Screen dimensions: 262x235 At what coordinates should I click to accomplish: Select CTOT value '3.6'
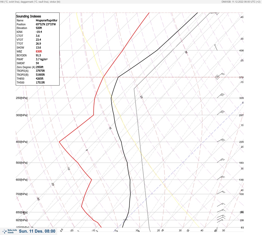point(38,36)
